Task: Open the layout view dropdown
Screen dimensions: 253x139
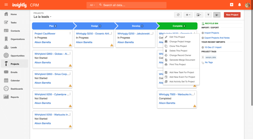Action: pyautogui.click(x=199, y=15)
